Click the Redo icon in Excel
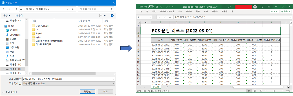 click(167, 7)
